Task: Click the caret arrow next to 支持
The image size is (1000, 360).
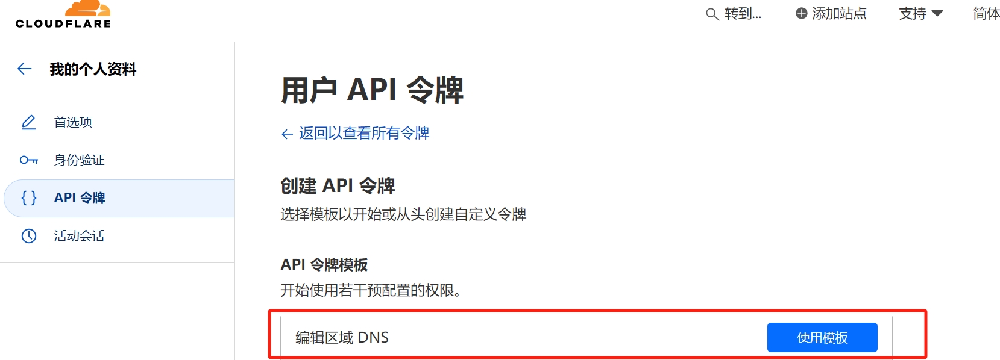Action: point(937,13)
